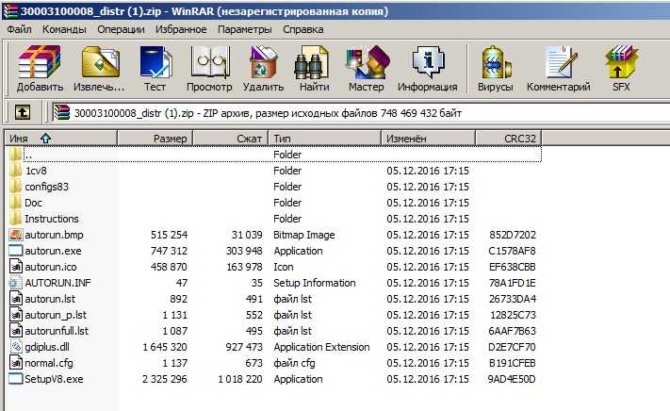
Task: Sort by the Размер column header
Action: 155,139
